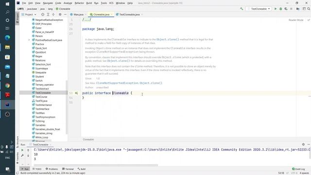Close the Cloneable.java tab
The image size is (311, 175).
click(x=112, y=15)
